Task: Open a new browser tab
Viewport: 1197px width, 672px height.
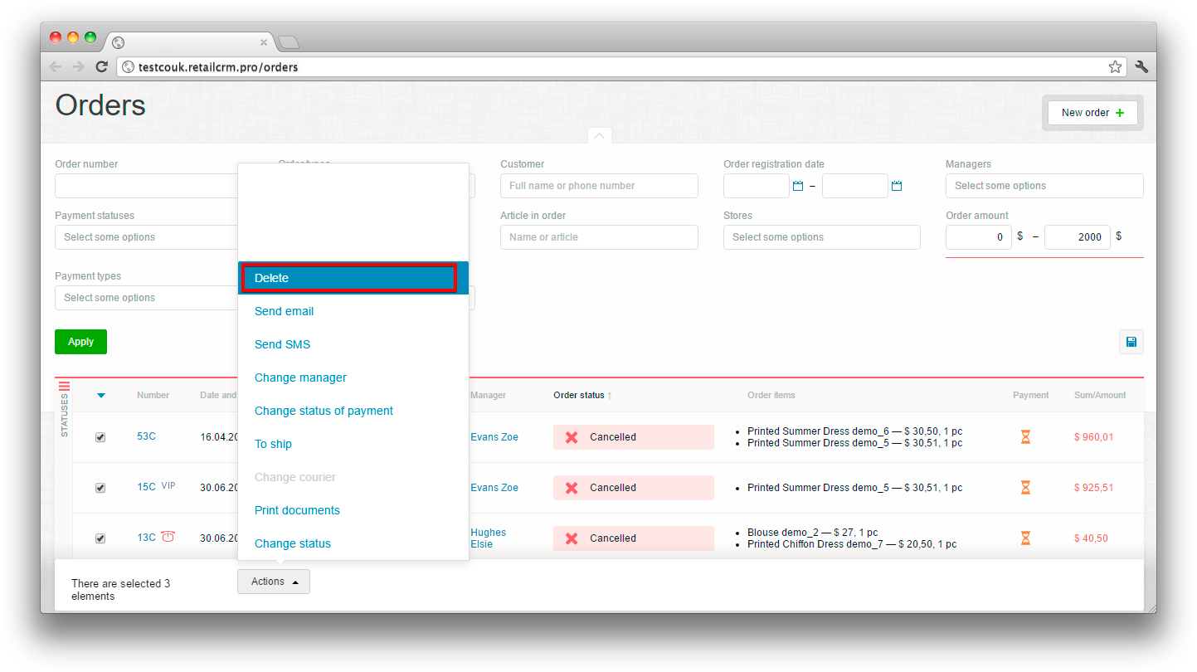Action: click(288, 42)
